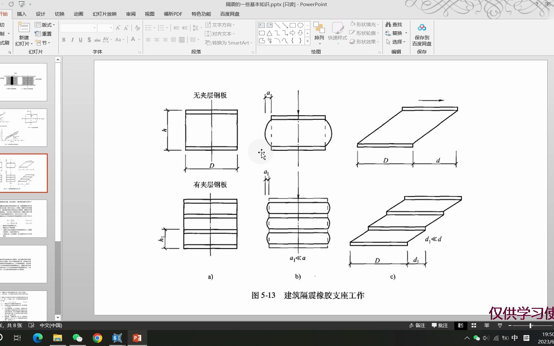The image size is (554, 346).
Task: Open the 文字方向 (Text Direction) tool
Action: [x=220, y=24]
